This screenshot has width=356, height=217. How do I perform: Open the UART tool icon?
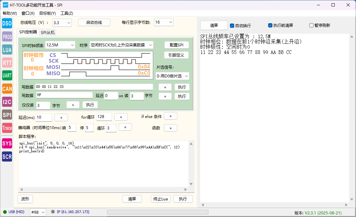coord(7,75)
